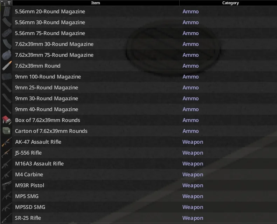Click the 5.56mm 20-Round Magazine icon
Image resolution: width=277 pixels, height=224 pixels.
click(7, 12)
